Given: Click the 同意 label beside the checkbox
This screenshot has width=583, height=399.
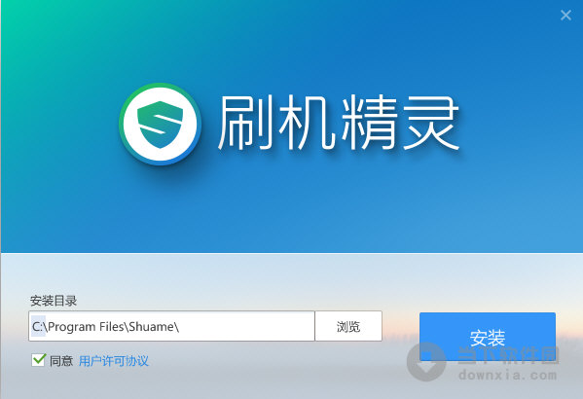Looking at the screenshot, I should coord(61,361).
